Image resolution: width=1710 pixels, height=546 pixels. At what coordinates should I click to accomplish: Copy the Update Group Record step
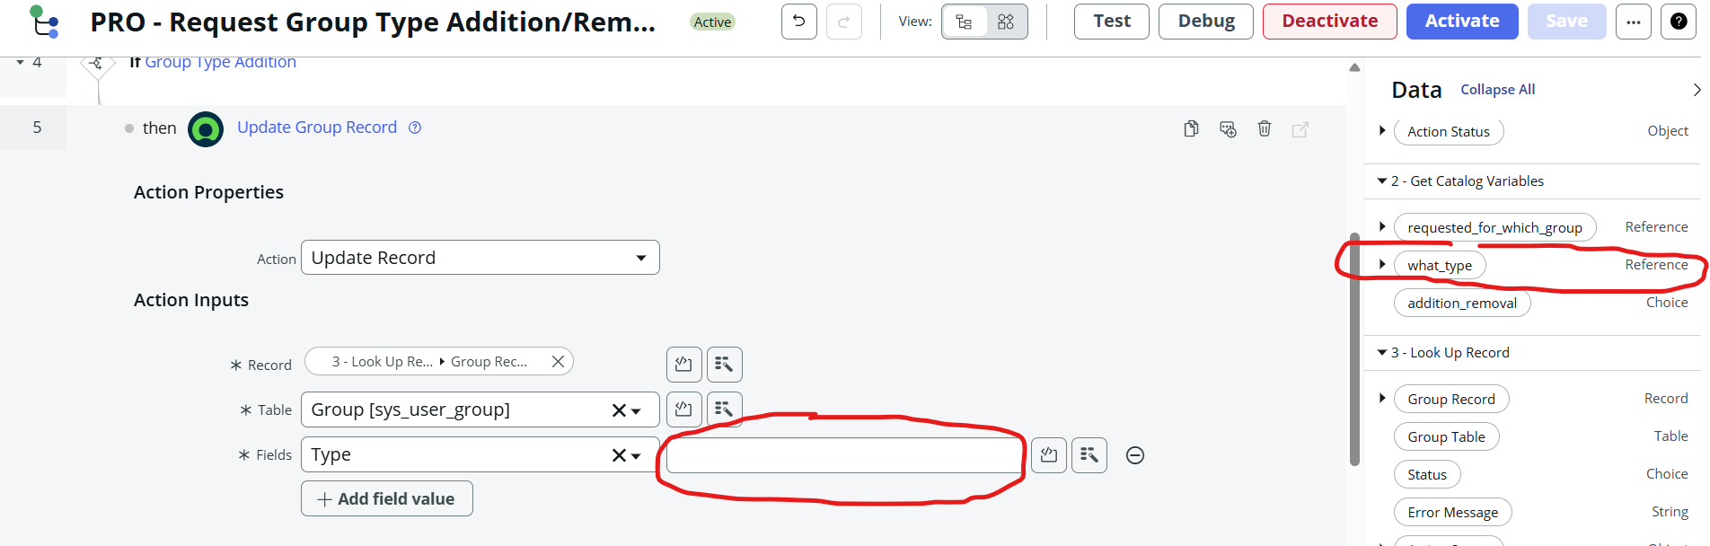point(1191,128)
